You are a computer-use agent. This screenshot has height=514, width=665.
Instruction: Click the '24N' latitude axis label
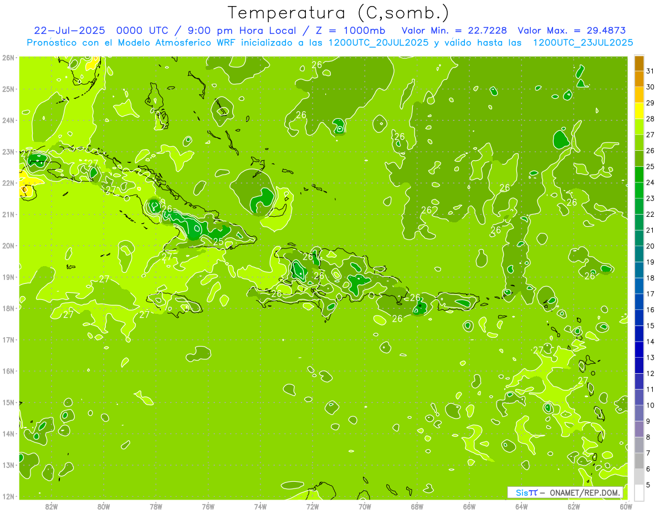[8, 120]
